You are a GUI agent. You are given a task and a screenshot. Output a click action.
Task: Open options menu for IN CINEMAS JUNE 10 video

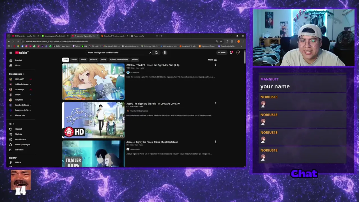215,103
